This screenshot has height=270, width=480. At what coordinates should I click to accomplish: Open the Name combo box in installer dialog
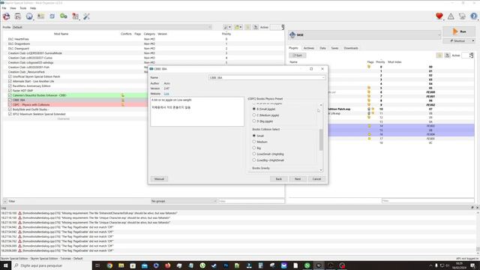[267, 78]
